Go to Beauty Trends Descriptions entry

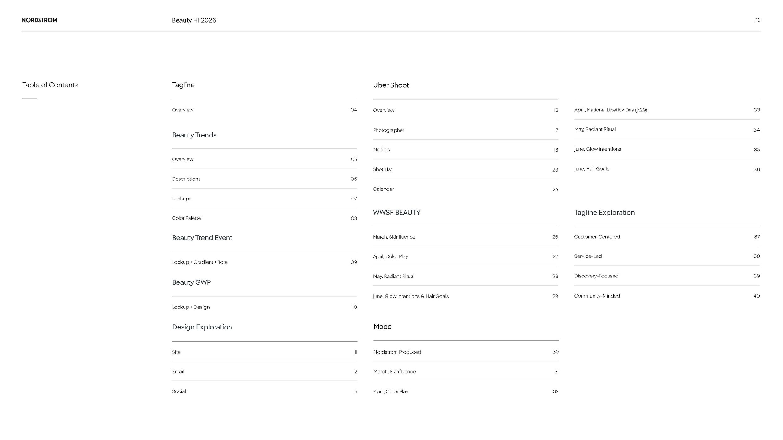pos(186,179)
